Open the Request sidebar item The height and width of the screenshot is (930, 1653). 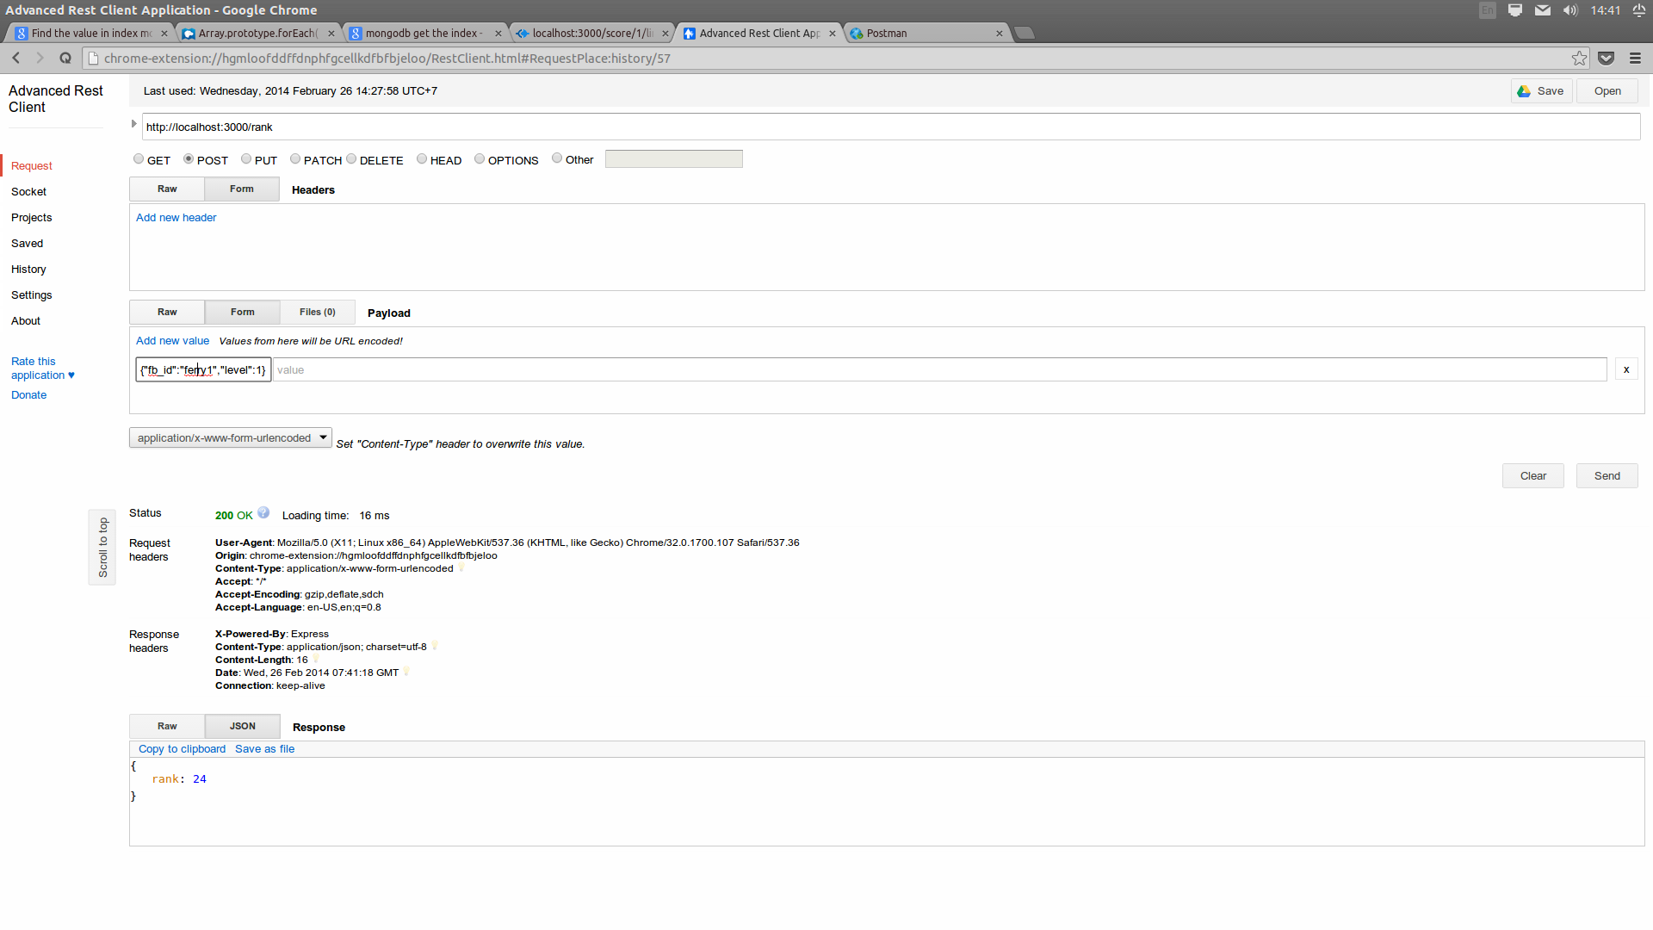(32, 166)
